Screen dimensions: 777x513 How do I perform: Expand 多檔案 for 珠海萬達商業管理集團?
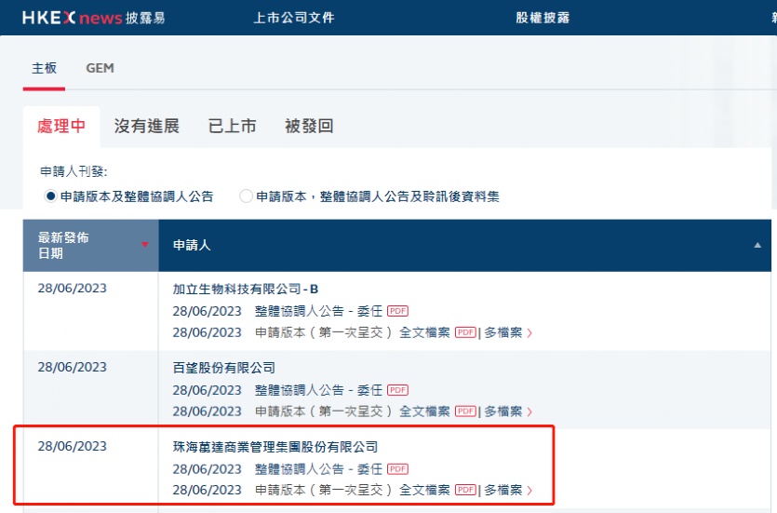[x=508, y=490]
